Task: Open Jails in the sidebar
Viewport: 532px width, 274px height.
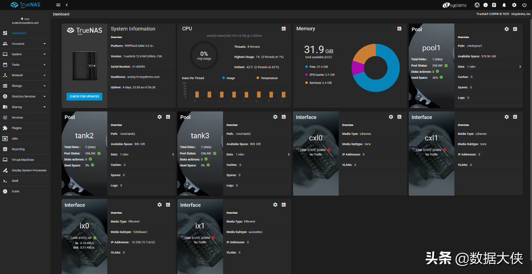Action: [x=25, y=139]
